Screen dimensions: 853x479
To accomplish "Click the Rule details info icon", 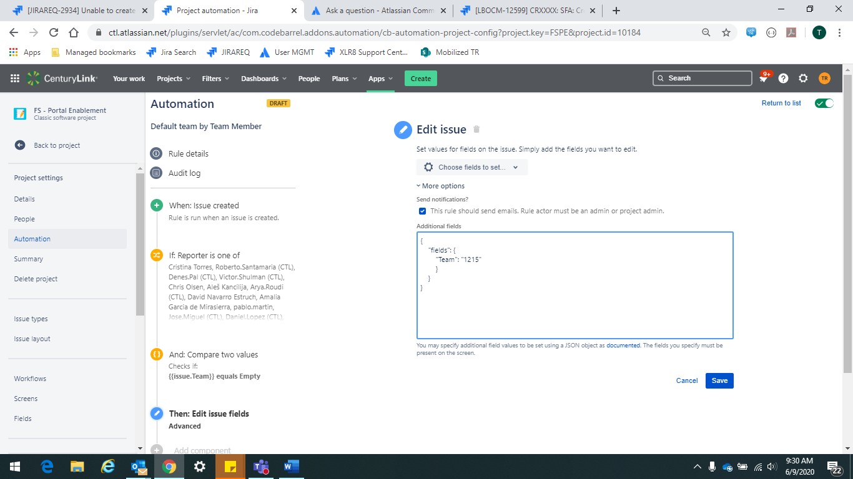I will [156, 153].
